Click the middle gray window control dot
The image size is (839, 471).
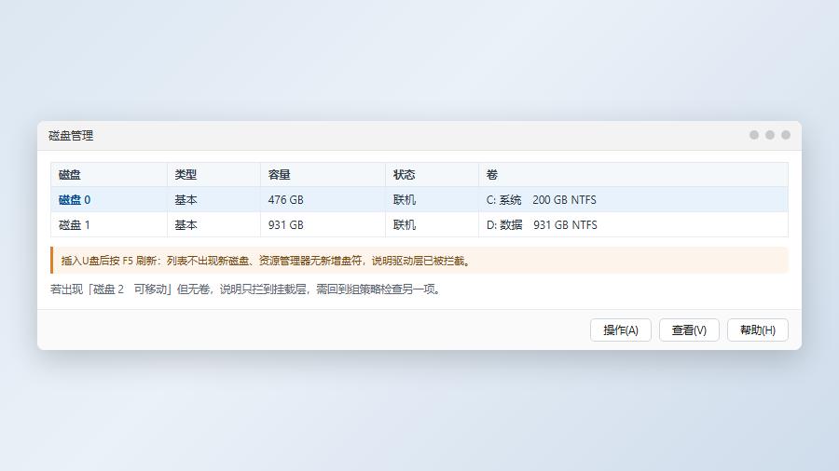click(x=769, y=135)
